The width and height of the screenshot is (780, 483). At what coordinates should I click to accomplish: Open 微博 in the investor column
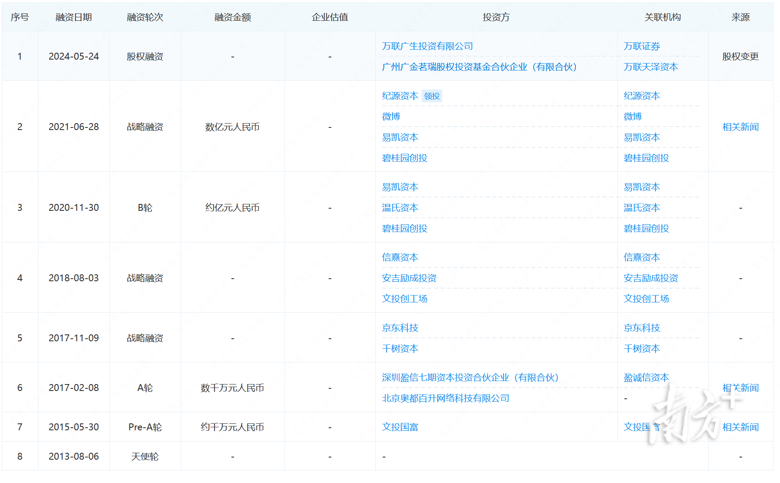pyautogui.click(x=391, y=117)
